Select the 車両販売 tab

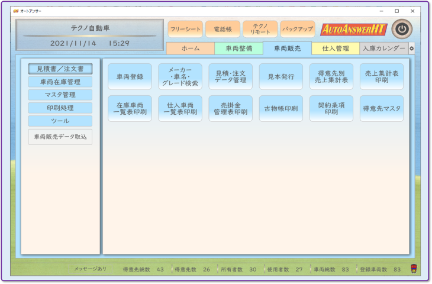click(x=287, y=49)
